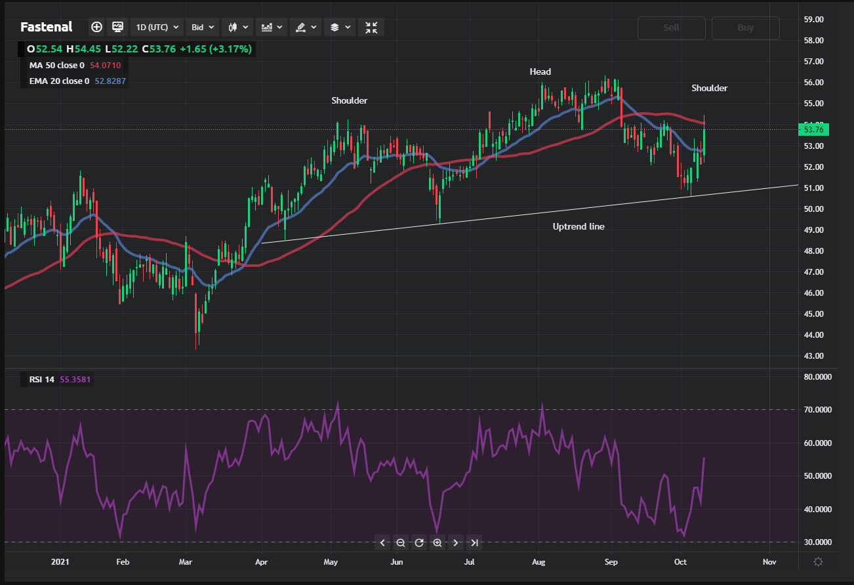Click the May time axis label
This screenshot has height=585, width=854.
pyautogui.click(x=331, y=562)
